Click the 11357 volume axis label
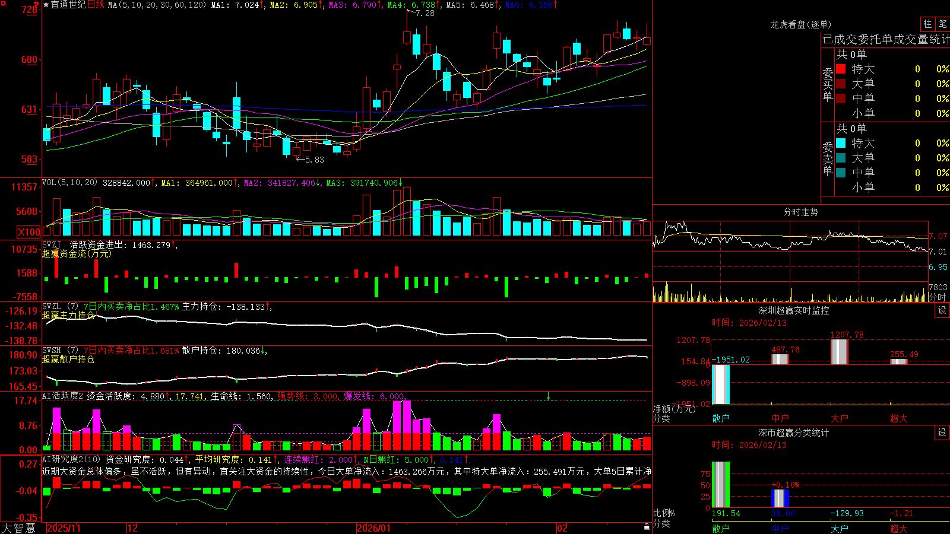Image resolution: width=950 pixels, height=534 pixels. (x=24, y=187)
